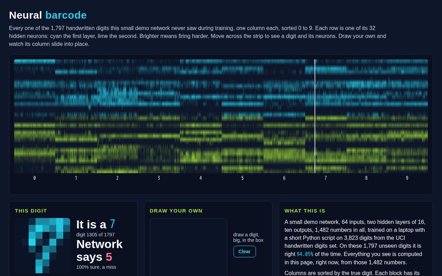Click the "Neural barcode" page title
The height and width of the screenshot is (276, 442).
point(48,15)
